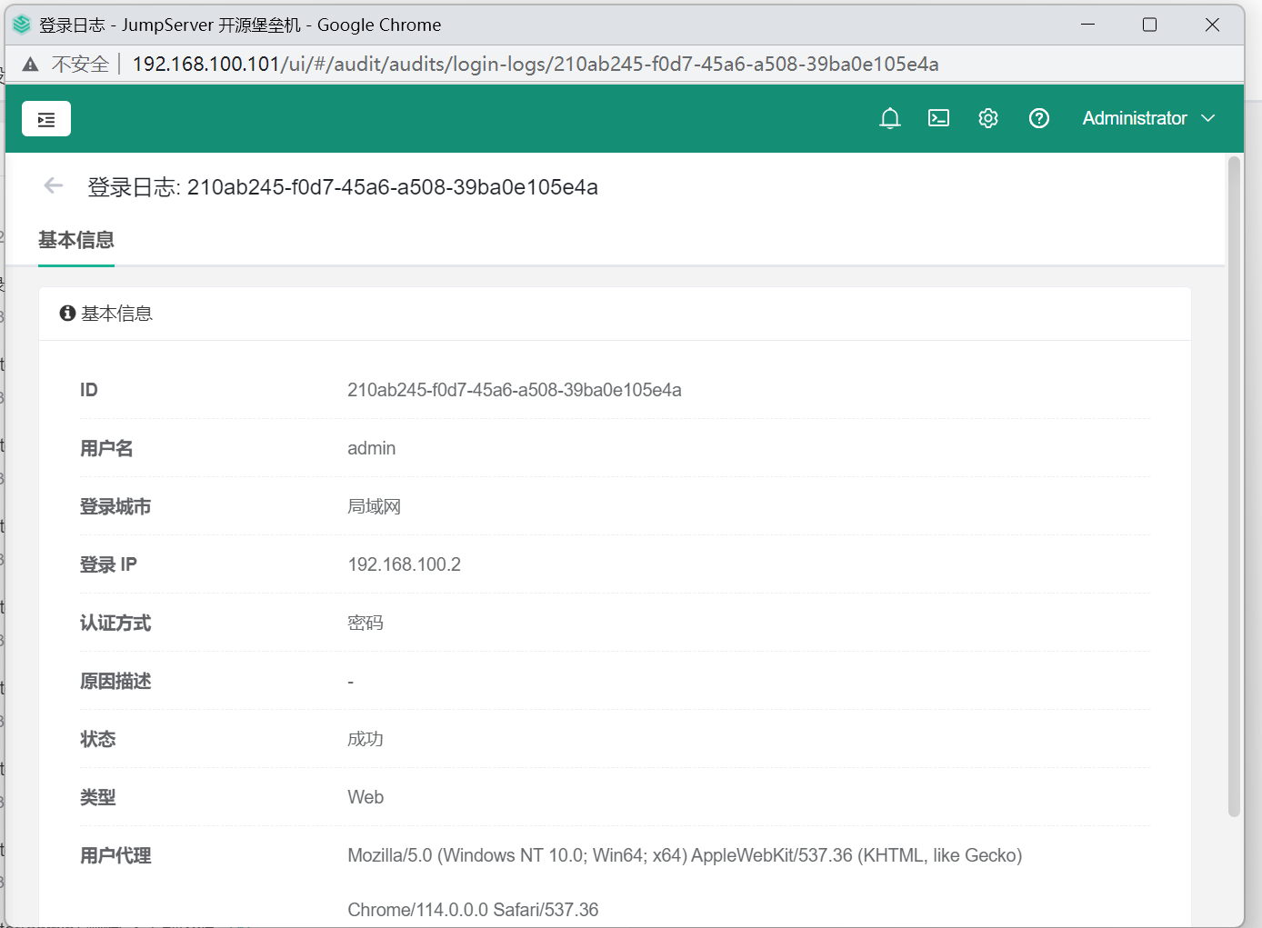This screenshot has width=1262, height=928.
Task: Select the 登录 IP value 192.168.100.2
Action: pyautogui.click(x=404, y=564)
